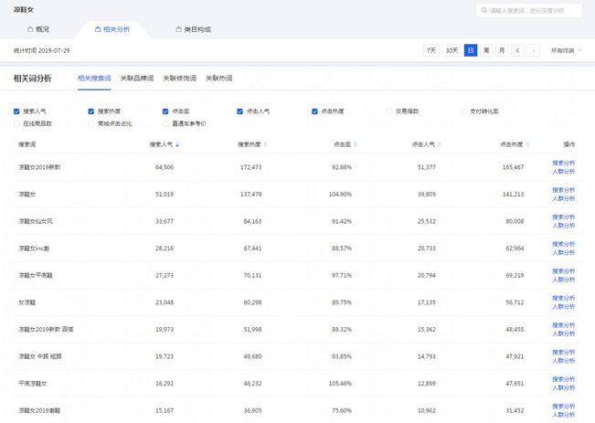Screen dimensions: 595x423
Task: Open 搜索分析 link for 凉鞋女2019新款
Action: 563,163
